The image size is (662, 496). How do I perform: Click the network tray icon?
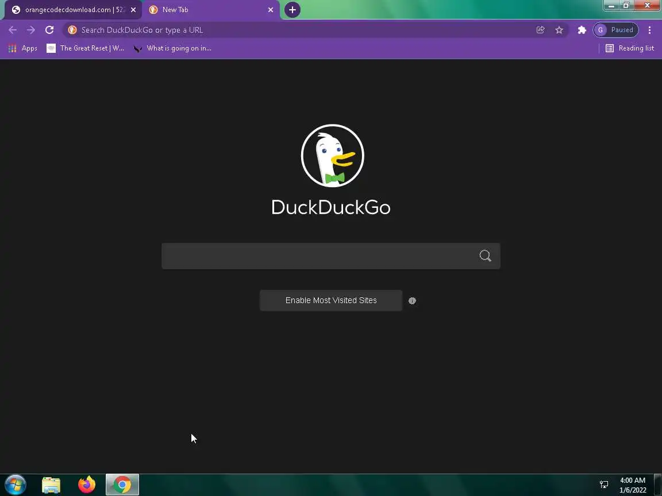[x=604, y=485]
